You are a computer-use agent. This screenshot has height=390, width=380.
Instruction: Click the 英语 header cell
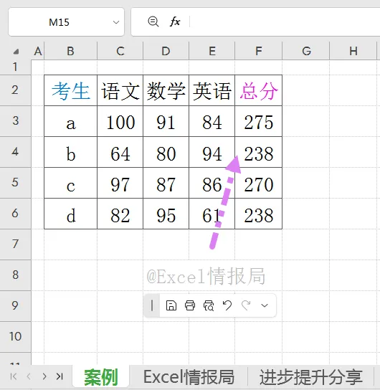tap(212, 90)
